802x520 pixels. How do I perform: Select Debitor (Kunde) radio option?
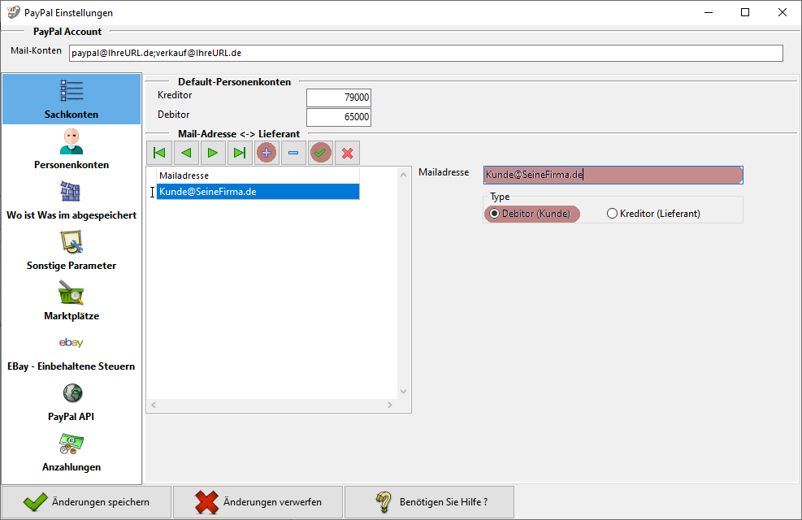[494, 214]
